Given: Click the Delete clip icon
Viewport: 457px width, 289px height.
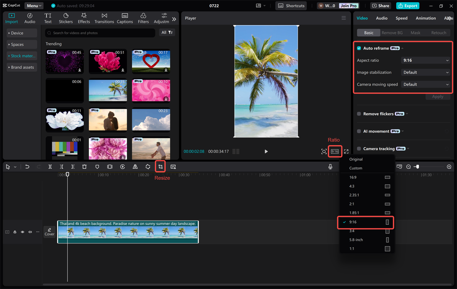Looking at the screenshot, I should pyautogui.click(x=84, y=166).
